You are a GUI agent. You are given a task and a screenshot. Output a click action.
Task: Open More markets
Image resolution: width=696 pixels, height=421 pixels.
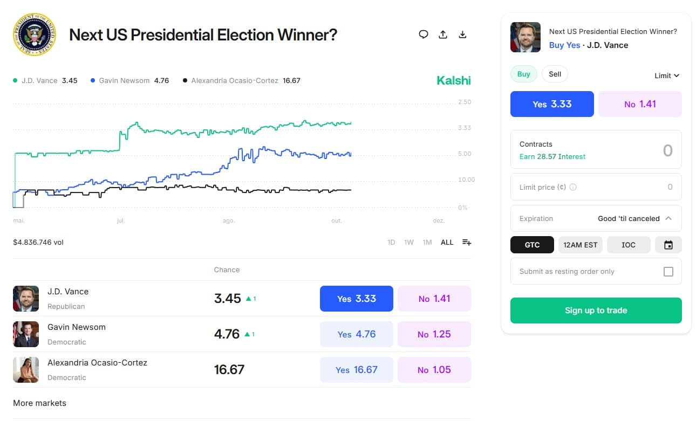tap(40, 403)
